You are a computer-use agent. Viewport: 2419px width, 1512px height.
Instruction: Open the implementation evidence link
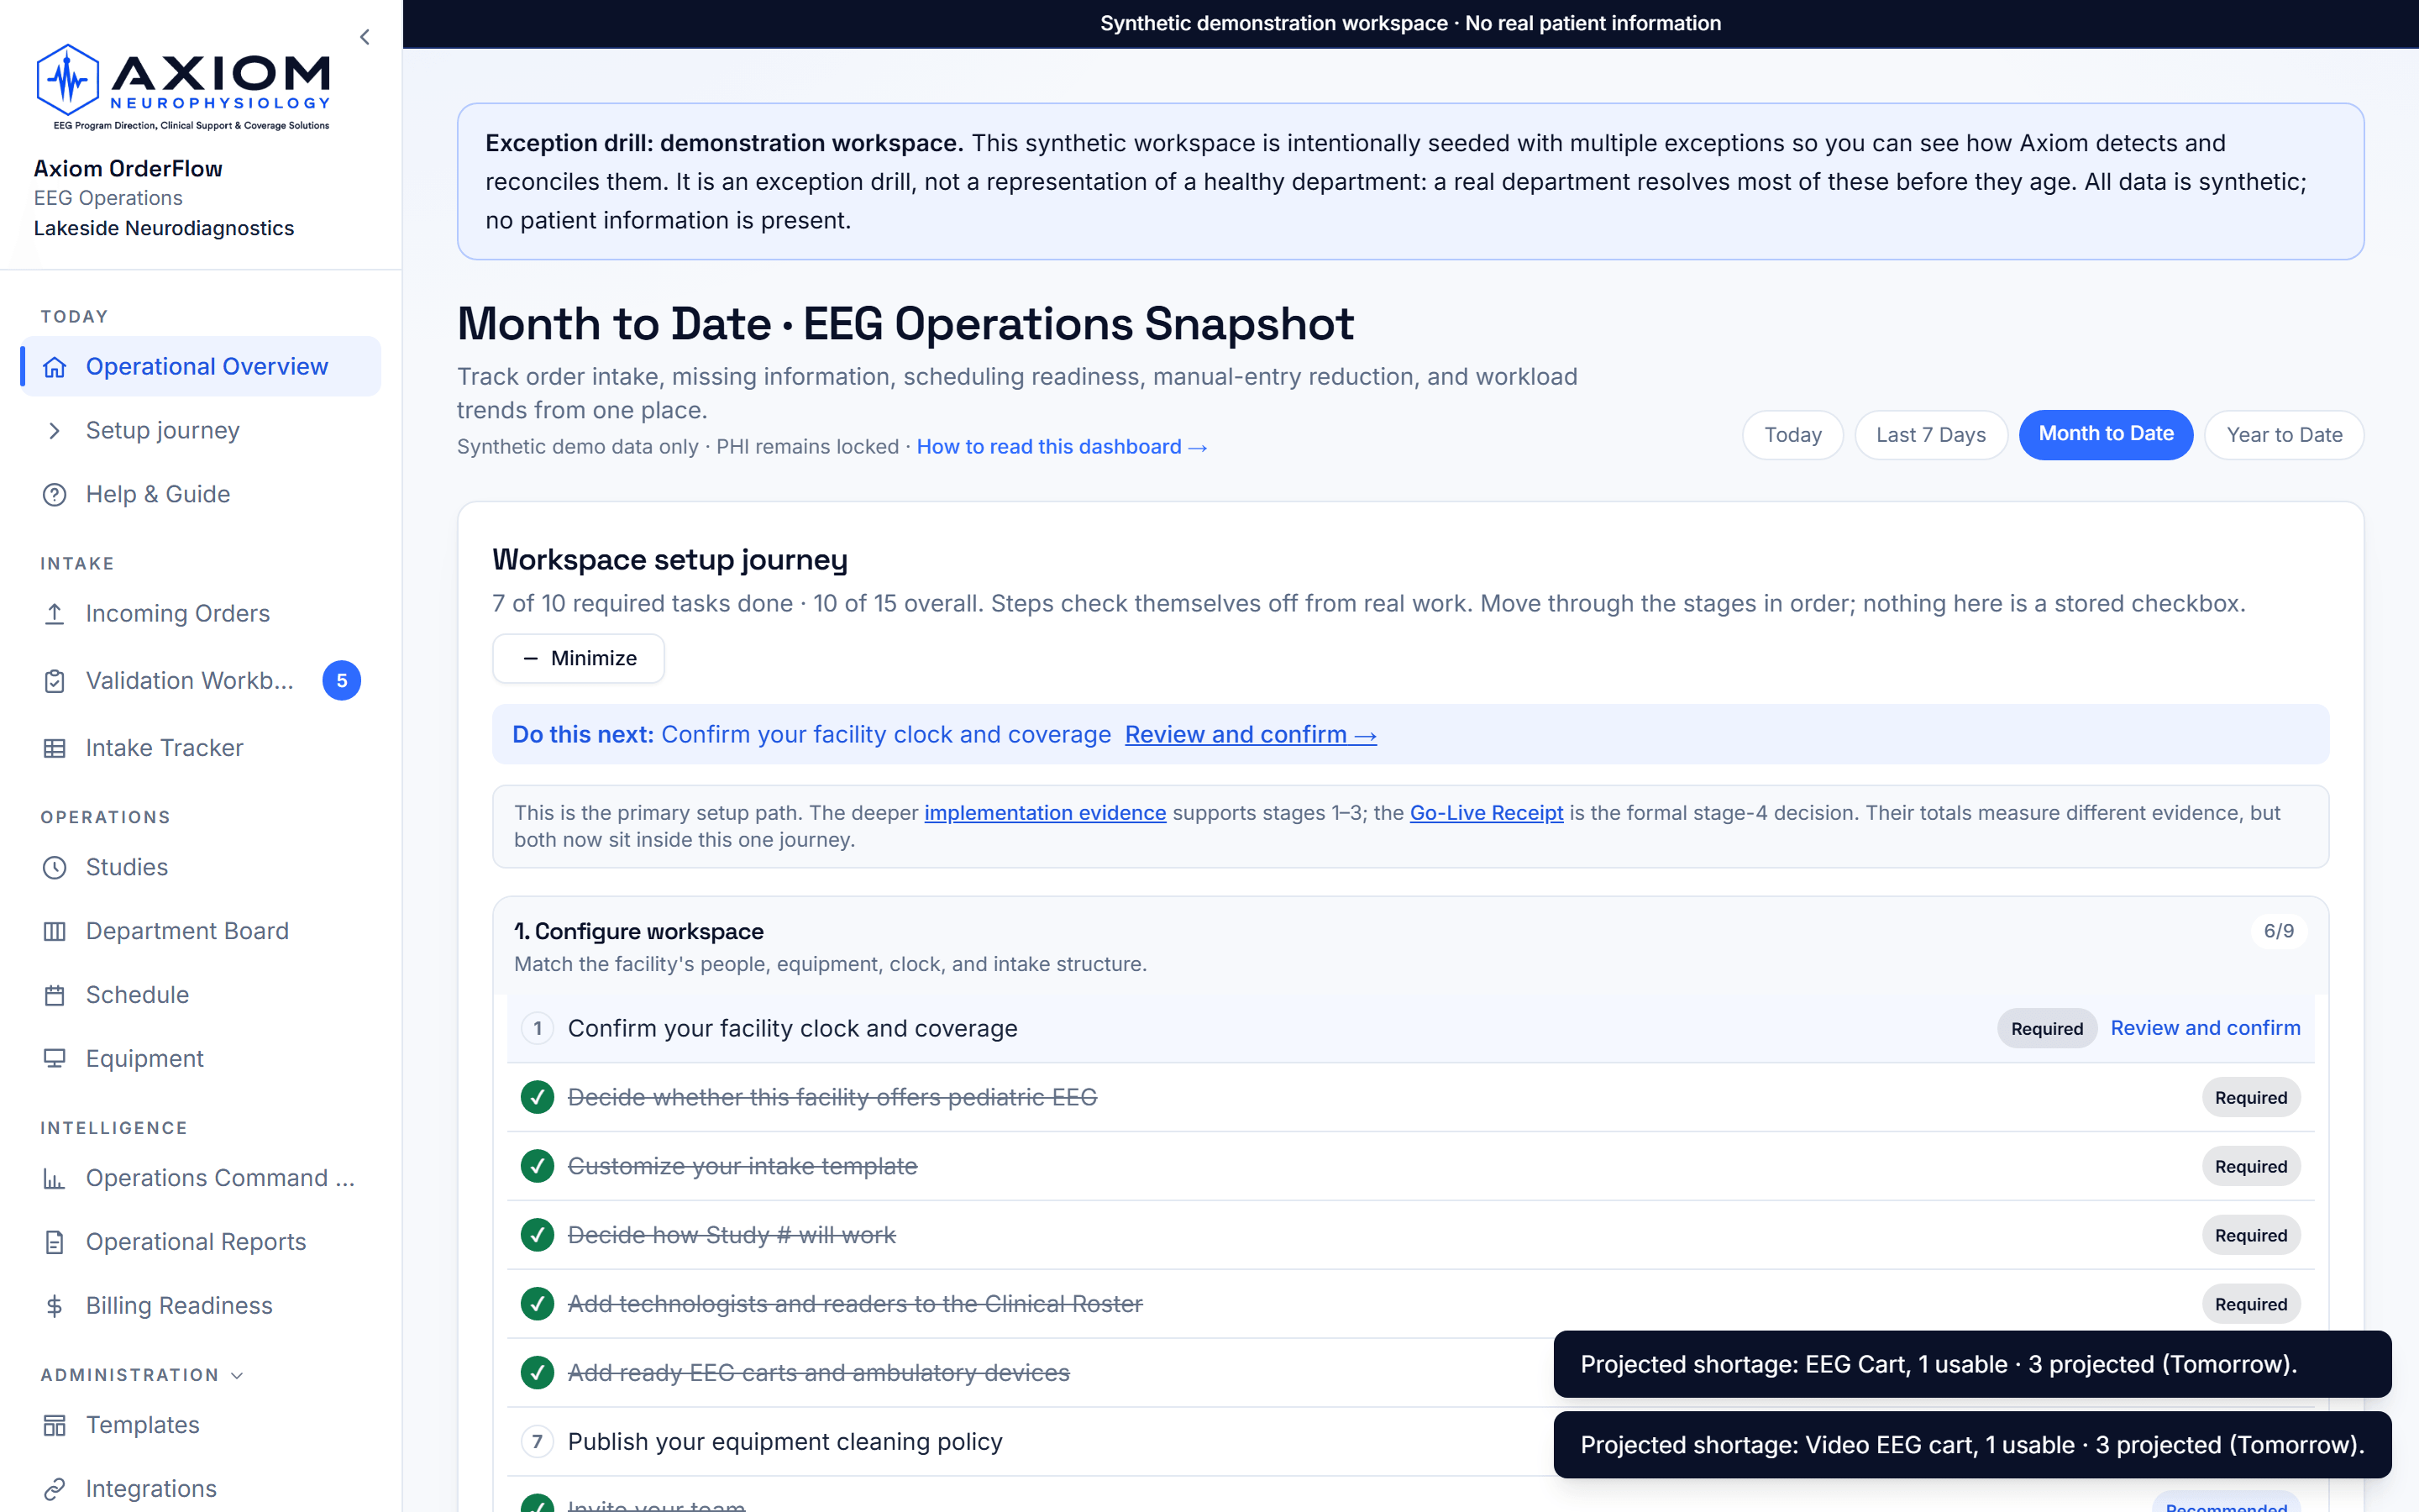tap(1045, 813)
